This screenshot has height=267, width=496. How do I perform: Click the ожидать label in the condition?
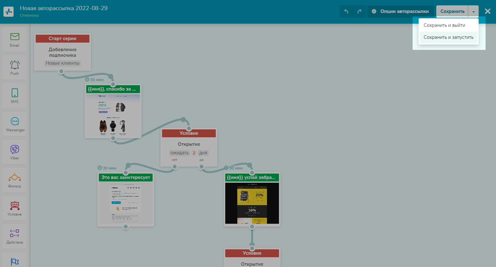pos(180,153)
